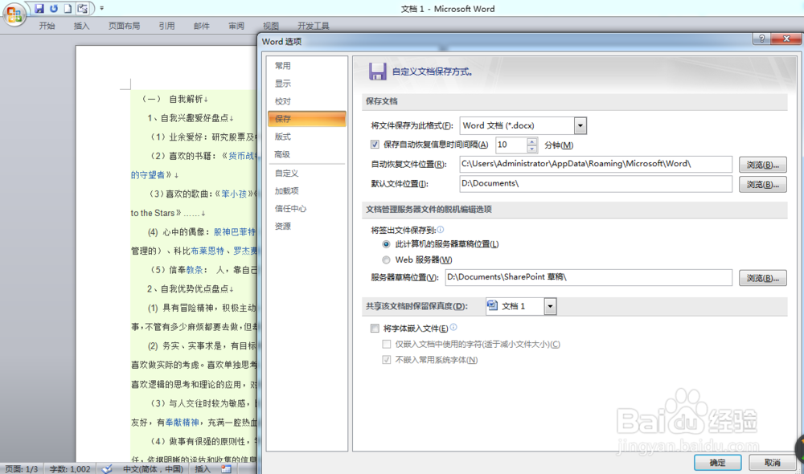Select 此计算机的服务器草稿位置 radio button
The image size is (804, 474).
[x=386, y=244]
